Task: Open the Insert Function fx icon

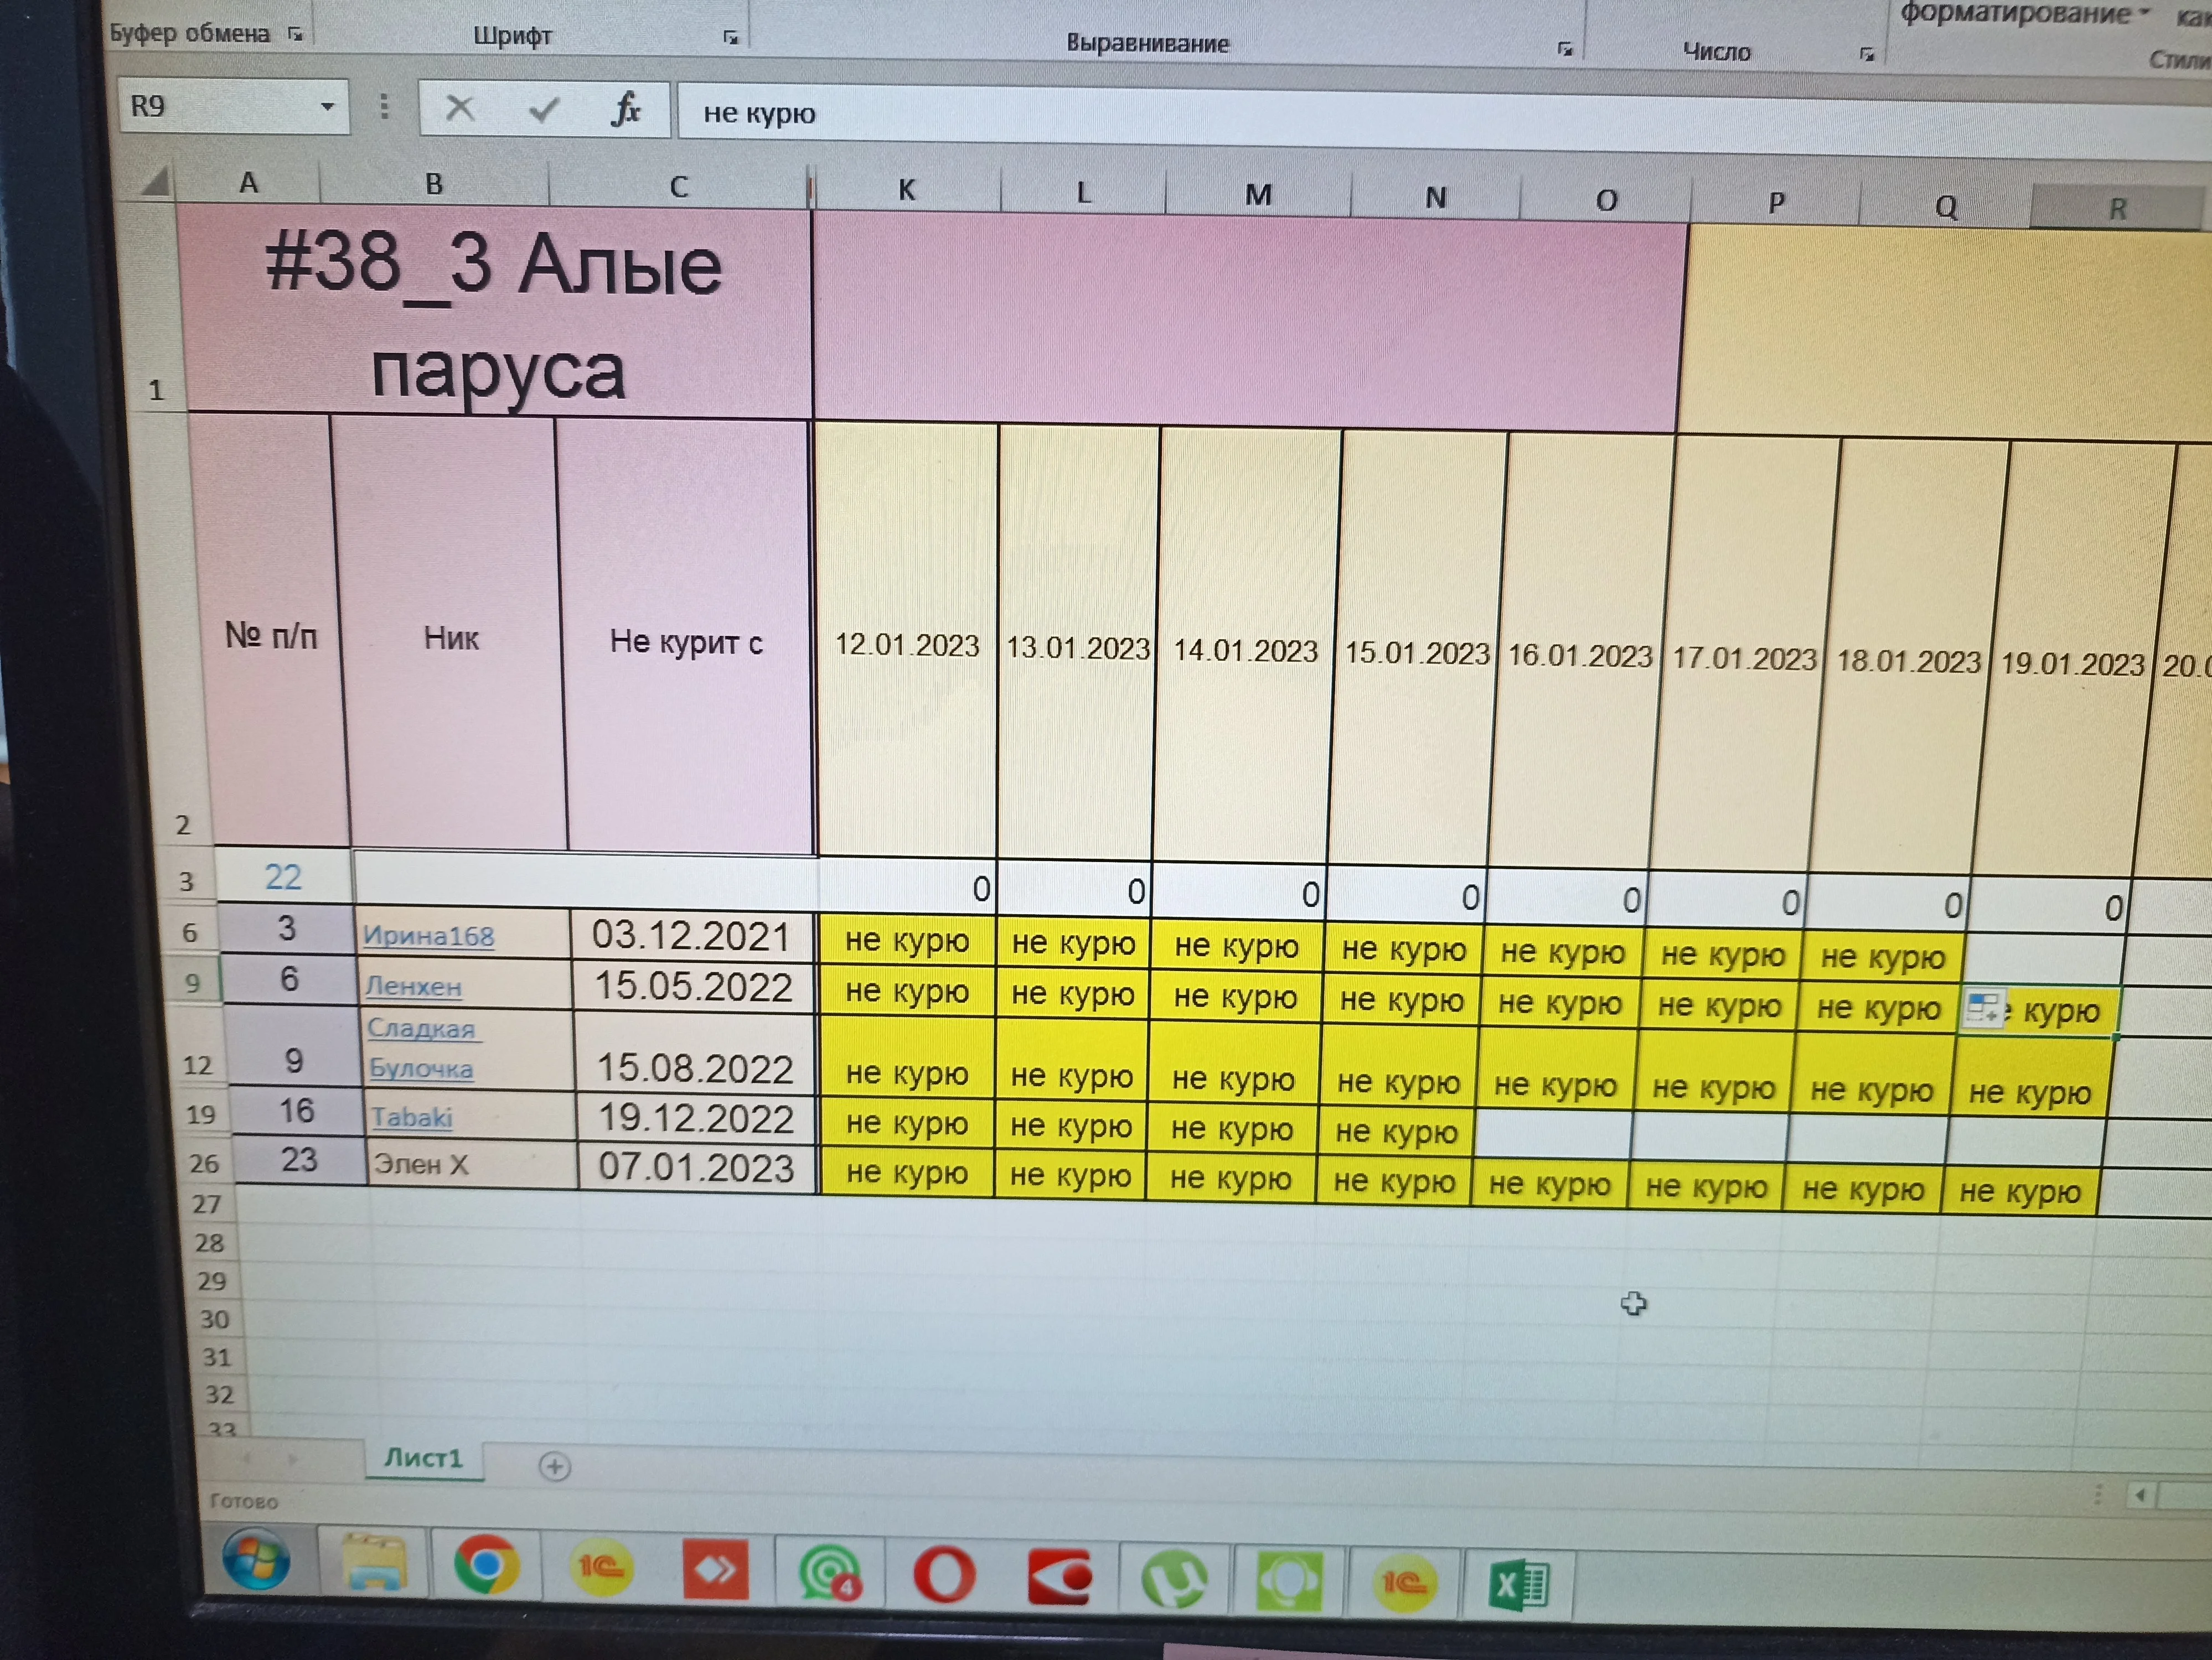Action: 626,109
